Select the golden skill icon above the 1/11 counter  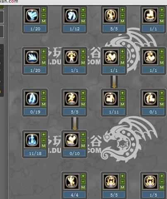[111, 98]
